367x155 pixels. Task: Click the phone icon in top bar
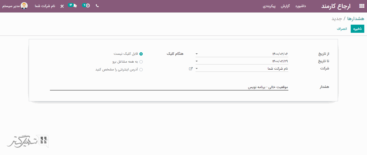click(97, 6)
